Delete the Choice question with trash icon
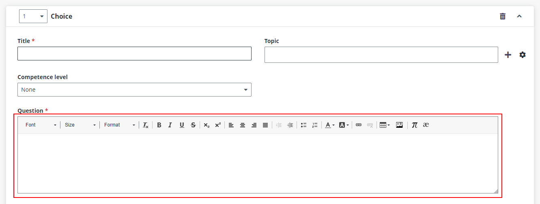This screenshot has height=204, width=540. [503, 16]
